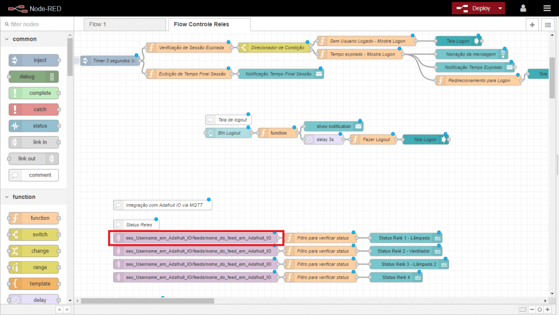Screen dimensions: 559x315
Task: Select the Status Reles comment node
Action: [136, 225]
